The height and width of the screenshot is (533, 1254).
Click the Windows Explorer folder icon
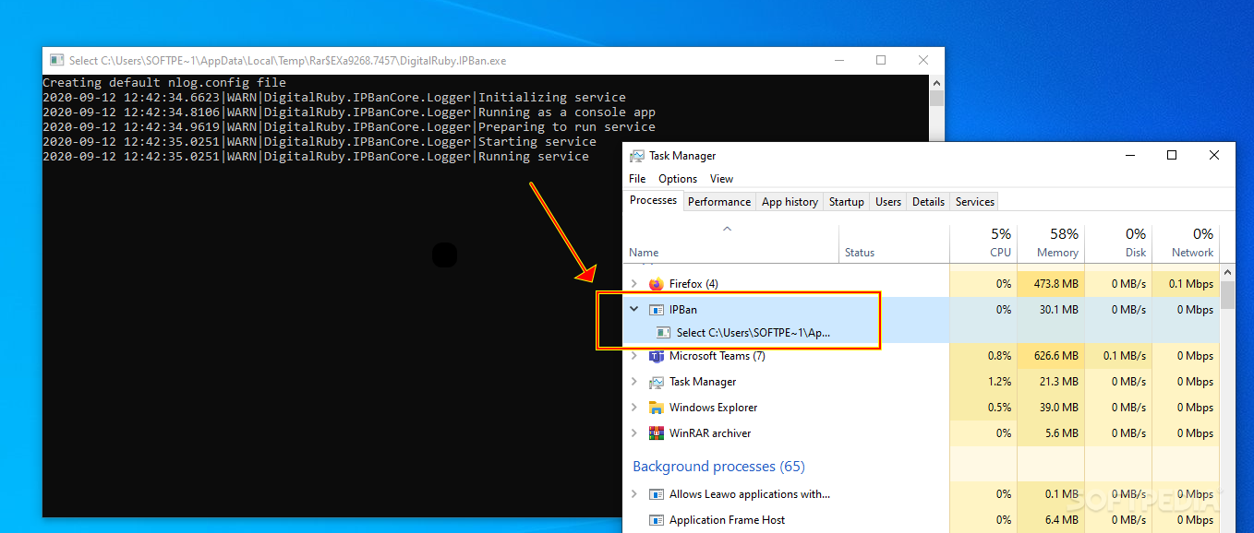tap(657, 408)
